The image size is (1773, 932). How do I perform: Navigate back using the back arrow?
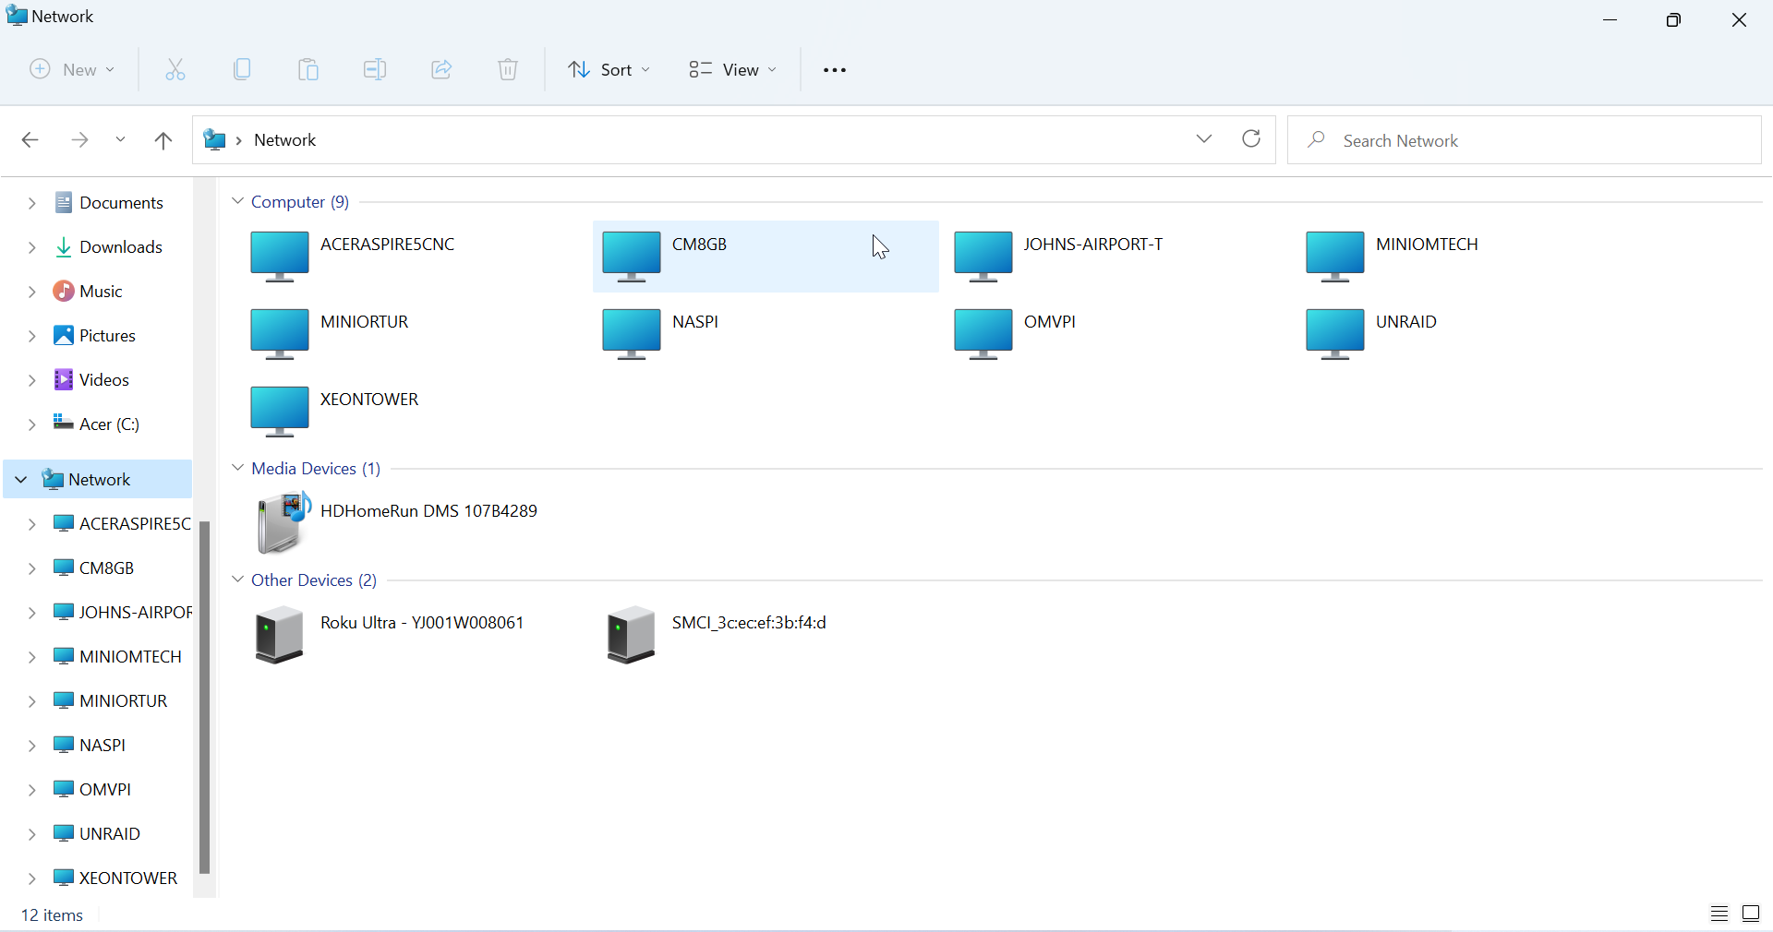point(30,139)
